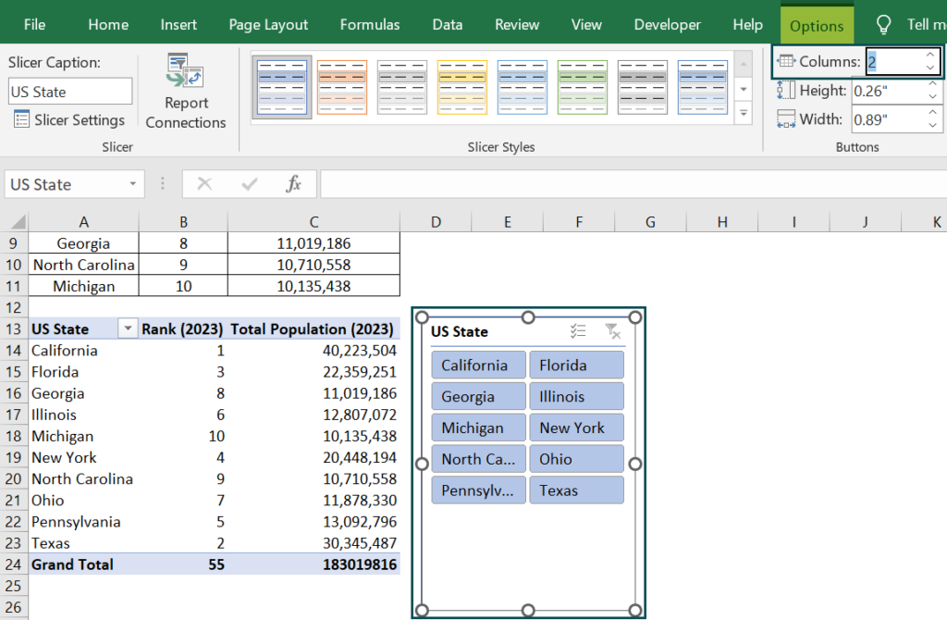
Task: Open the File menu
Action: point(34,25)
